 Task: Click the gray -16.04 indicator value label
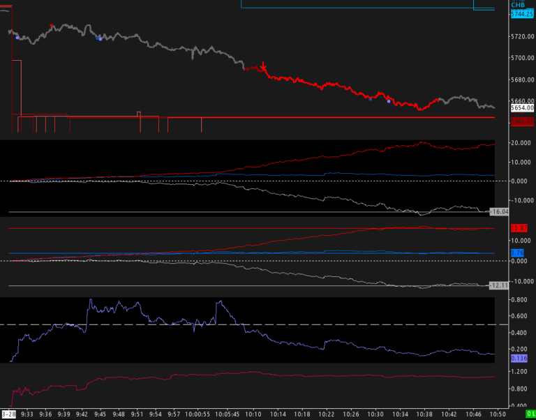(499, 212)
